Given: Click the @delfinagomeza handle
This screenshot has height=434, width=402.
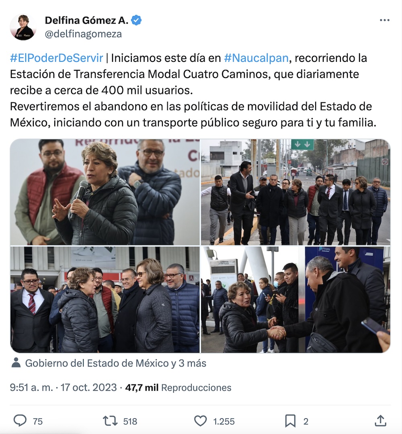Looking at the screenshot, I should [83, 34].
